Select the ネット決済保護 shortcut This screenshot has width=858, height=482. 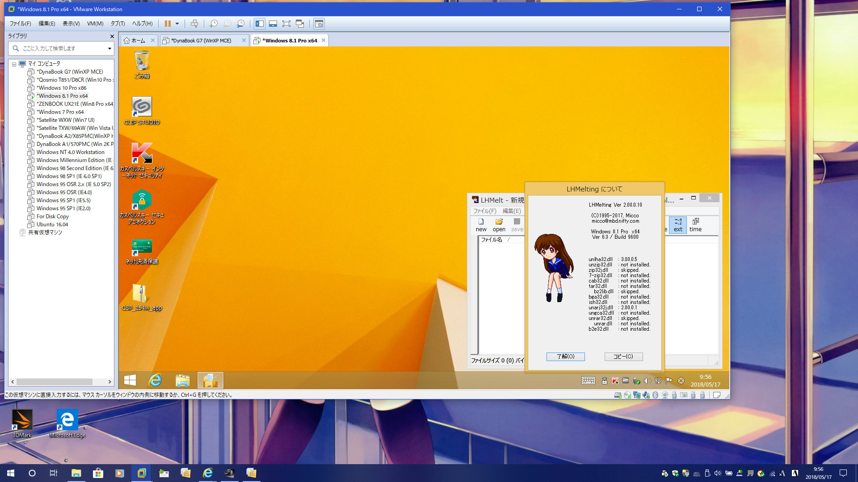(x=142, y=251)
